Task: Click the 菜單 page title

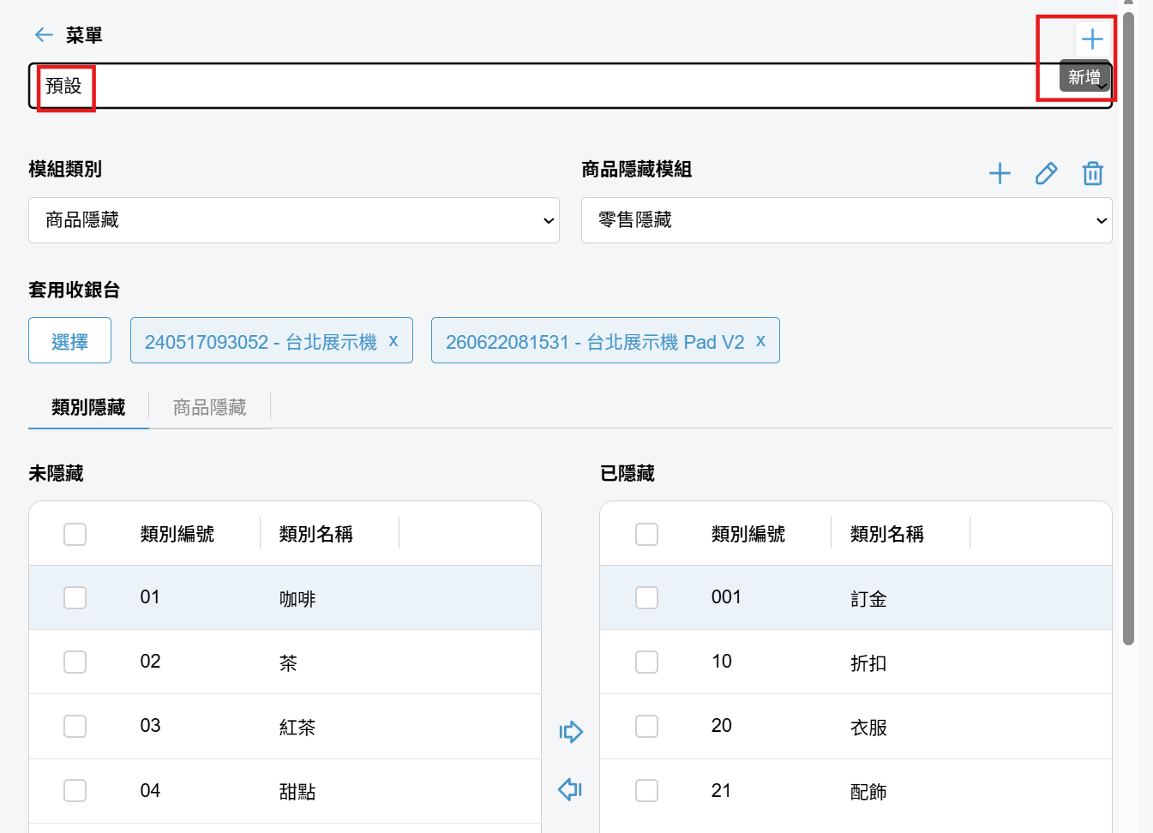Action: coord(84,35)
